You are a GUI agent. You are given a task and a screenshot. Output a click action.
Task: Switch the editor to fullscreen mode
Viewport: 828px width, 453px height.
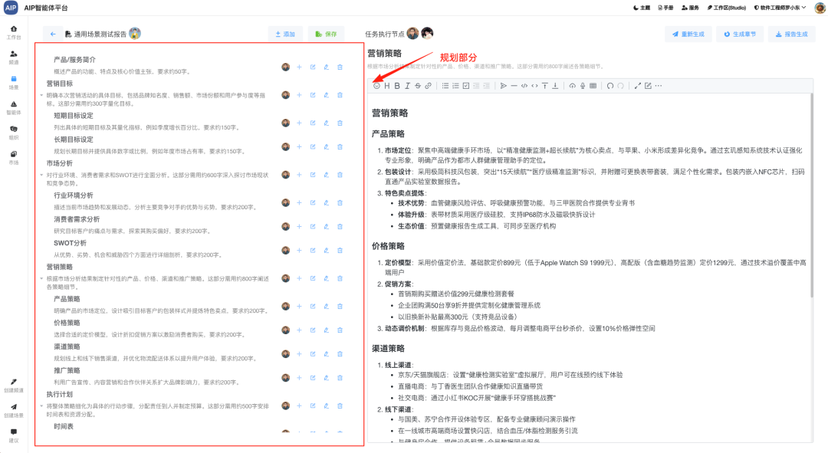tap(637, 86)
